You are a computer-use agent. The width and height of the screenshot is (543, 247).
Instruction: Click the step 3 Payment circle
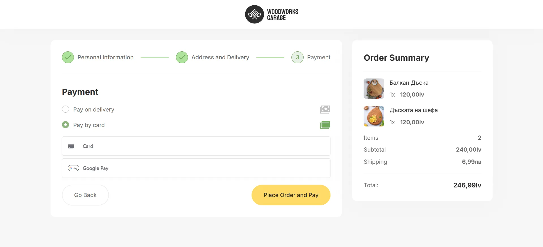pos(297,57)
